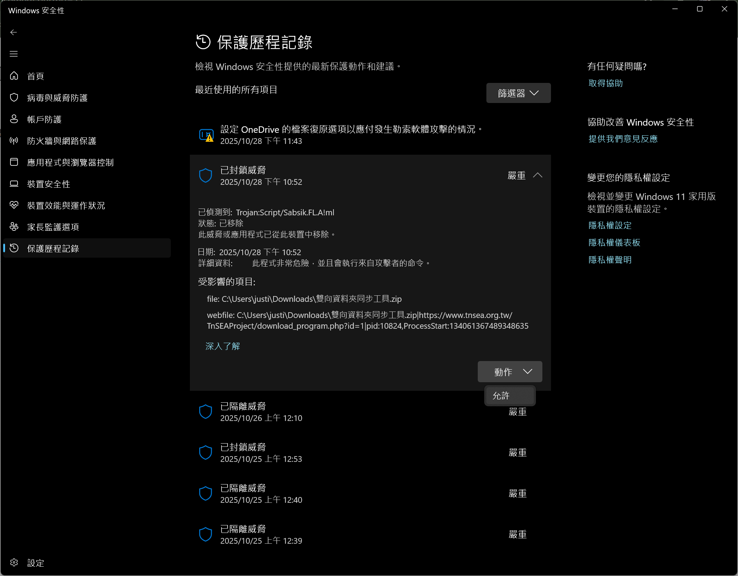Click the back arrow
Image resolution: width=738 pixels, height=576 pixels.
point(14,32)
